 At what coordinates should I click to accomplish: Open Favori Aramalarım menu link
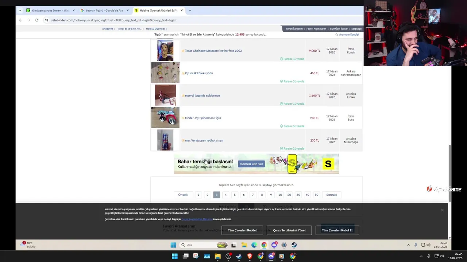tap(316, 29)
